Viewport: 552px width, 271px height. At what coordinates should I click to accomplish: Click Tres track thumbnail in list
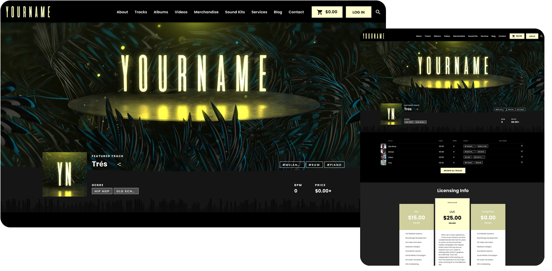383,162
